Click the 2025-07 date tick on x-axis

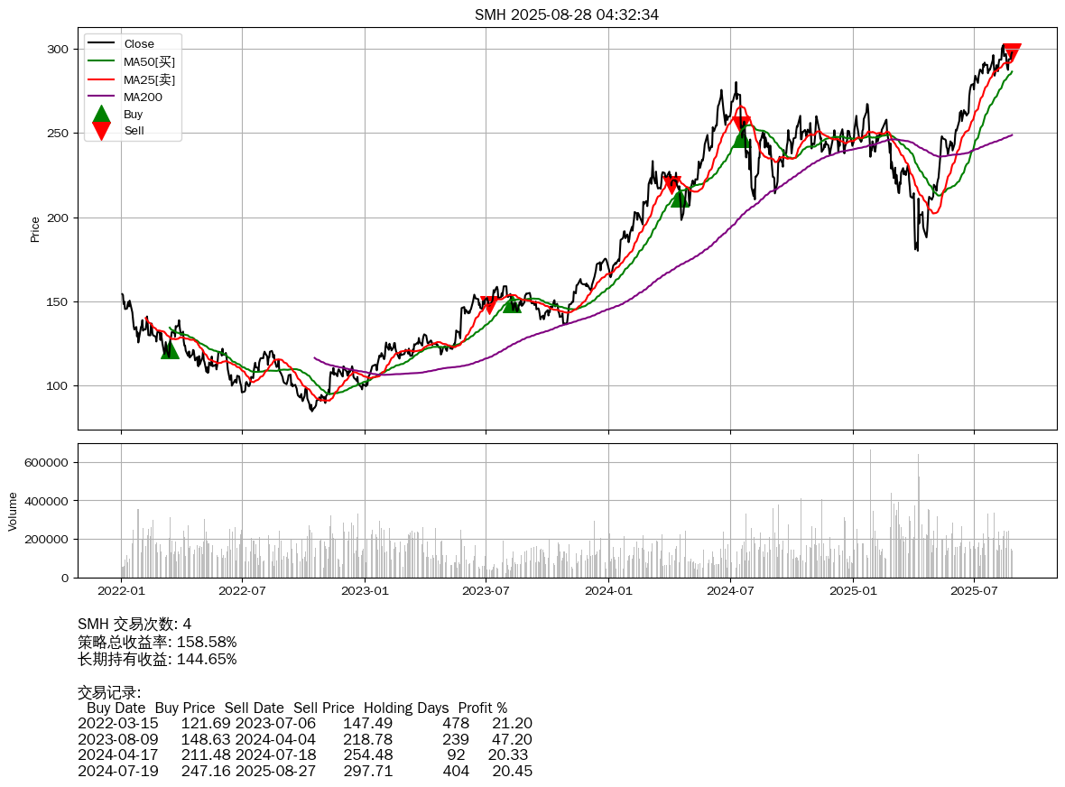pos(975,591)
